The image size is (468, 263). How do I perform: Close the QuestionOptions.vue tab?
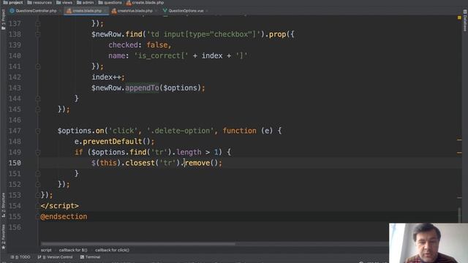[x=207, y=11]
